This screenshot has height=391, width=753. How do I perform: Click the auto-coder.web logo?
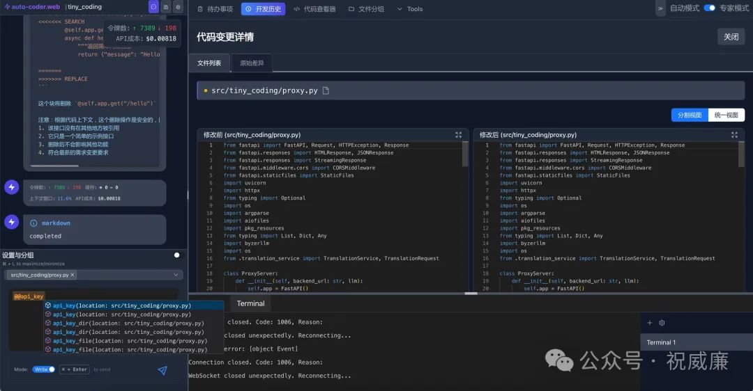pyautogui.click(x=32, y=7)
